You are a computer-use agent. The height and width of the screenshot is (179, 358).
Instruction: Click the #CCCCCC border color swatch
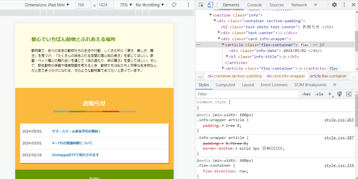[264, 148]
